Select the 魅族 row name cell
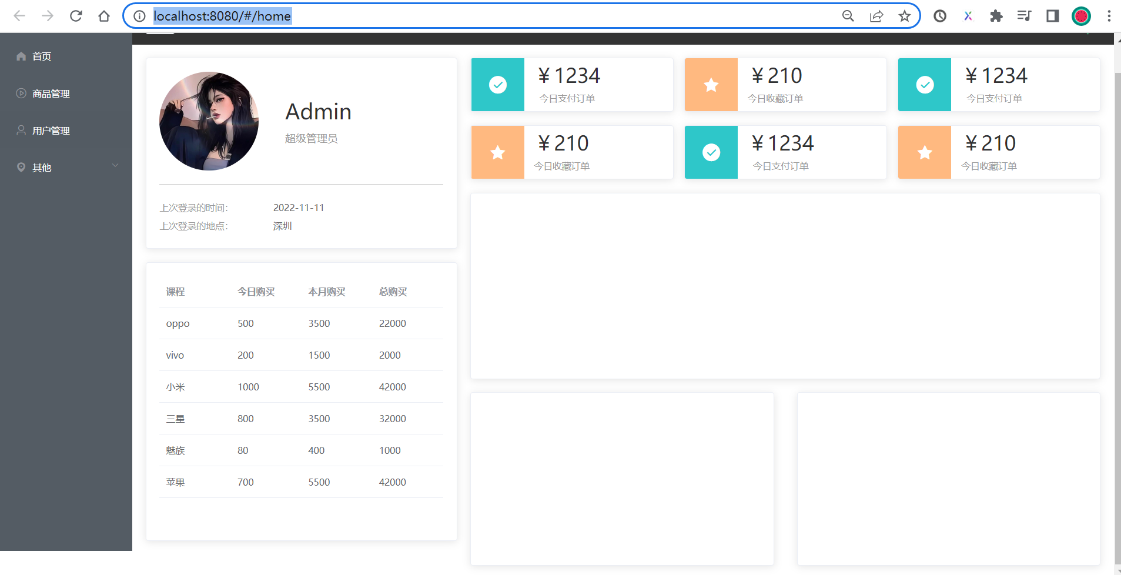Viewport: 1121px width, 575px height. (175, 450)
